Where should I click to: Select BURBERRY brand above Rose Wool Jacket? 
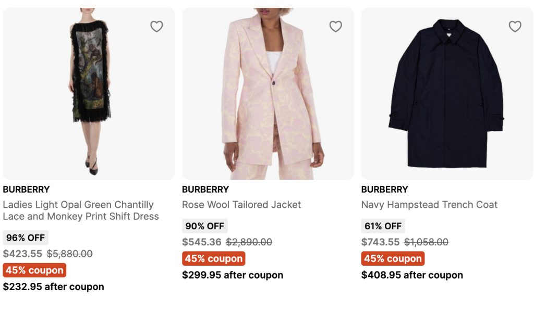pyautogui.click(x=205, y=189)
